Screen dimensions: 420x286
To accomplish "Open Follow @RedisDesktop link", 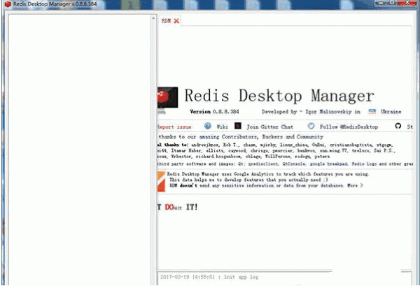I will 349,127.
